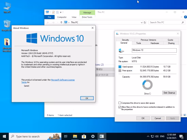This screenshot has height=140, width=187.
Task: Click the Explorer window system icon
Action: (47, 12)
